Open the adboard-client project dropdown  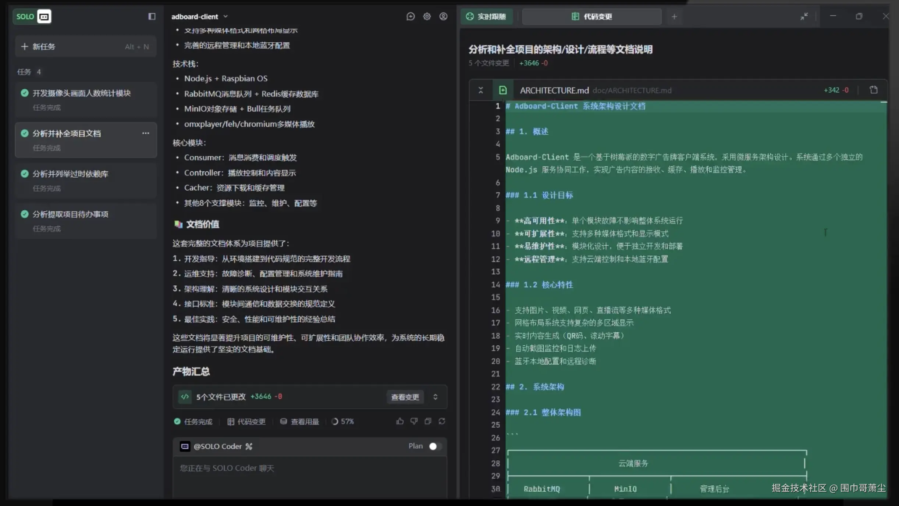coord(200,17)
